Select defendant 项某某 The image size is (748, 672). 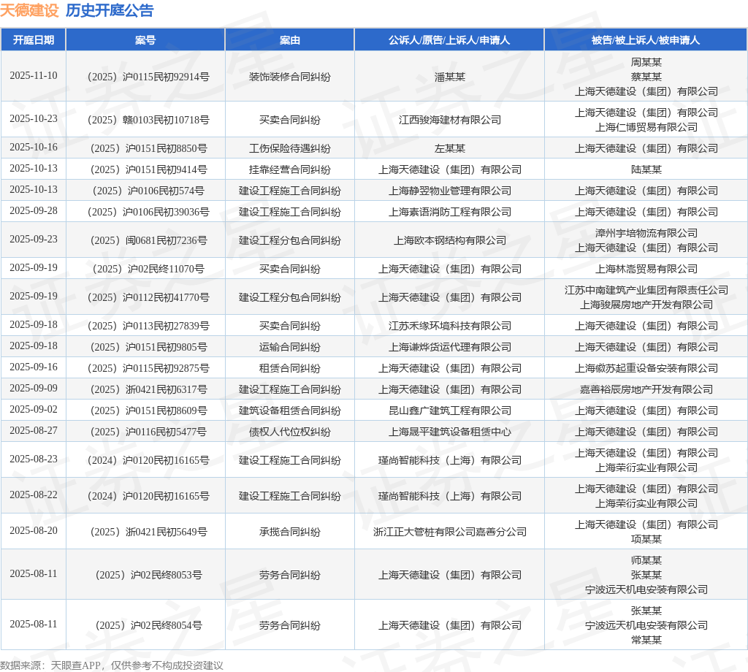pos(646,539)
